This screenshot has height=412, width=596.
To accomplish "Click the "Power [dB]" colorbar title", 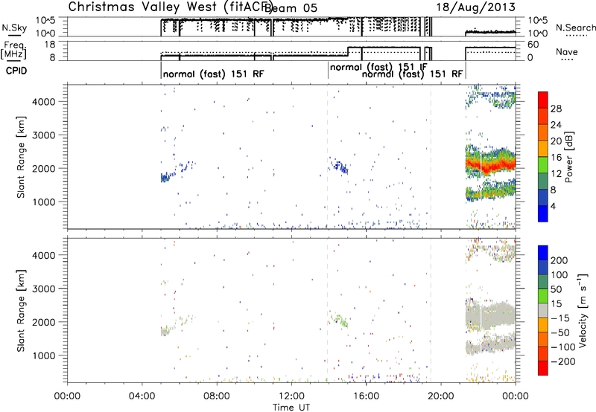I will (x=569, y=157).
